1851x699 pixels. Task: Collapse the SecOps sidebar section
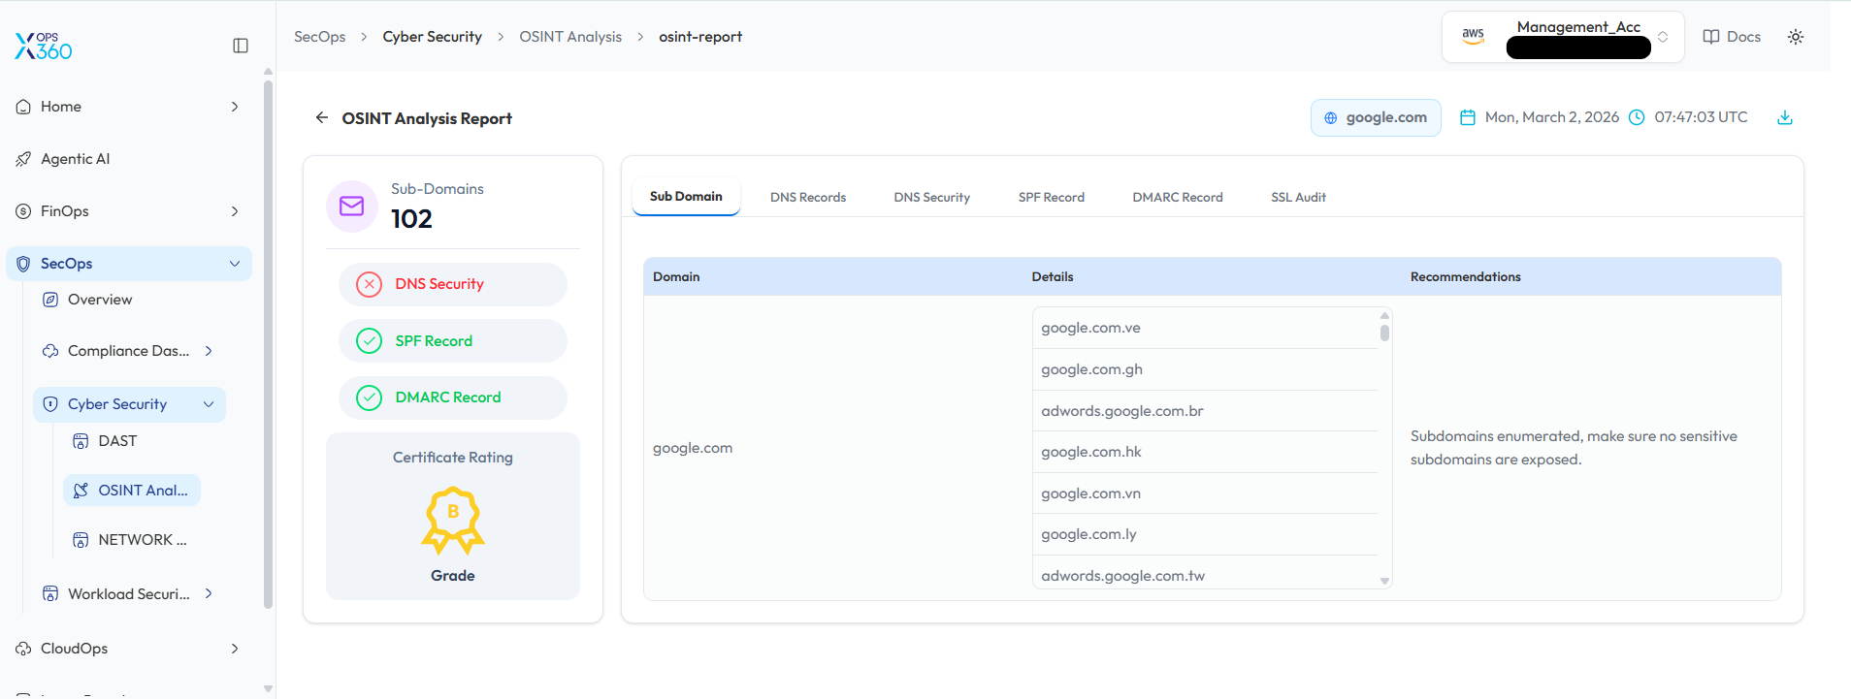[234, 264]
